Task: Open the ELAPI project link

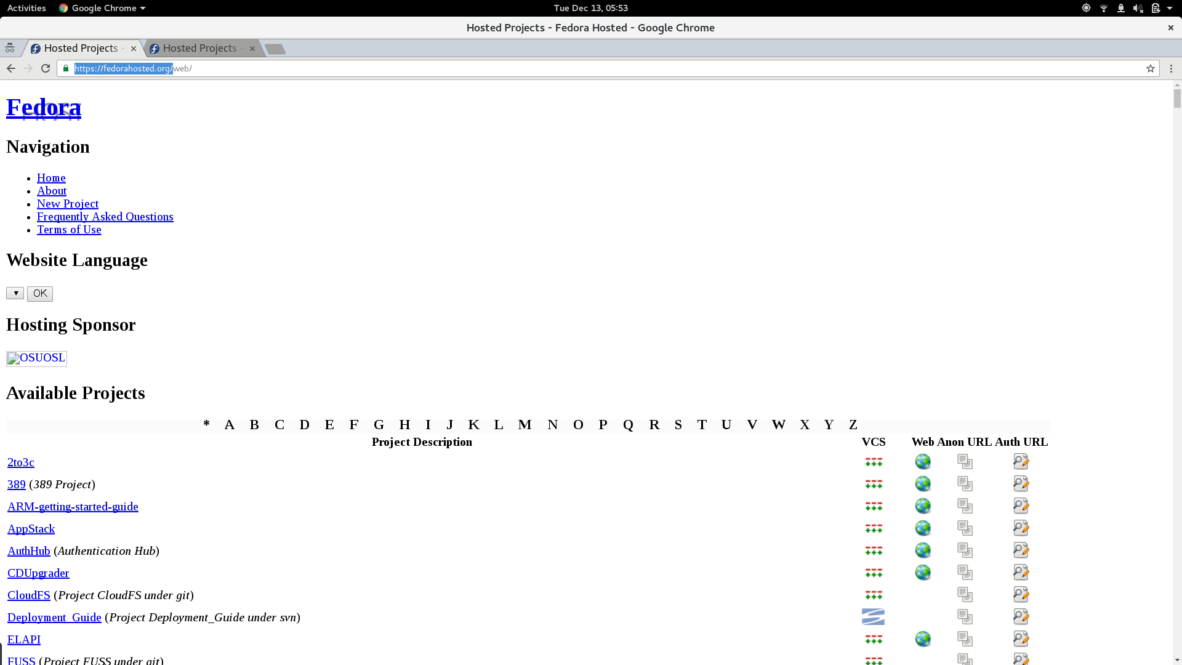Action: (x=24, y=640)
